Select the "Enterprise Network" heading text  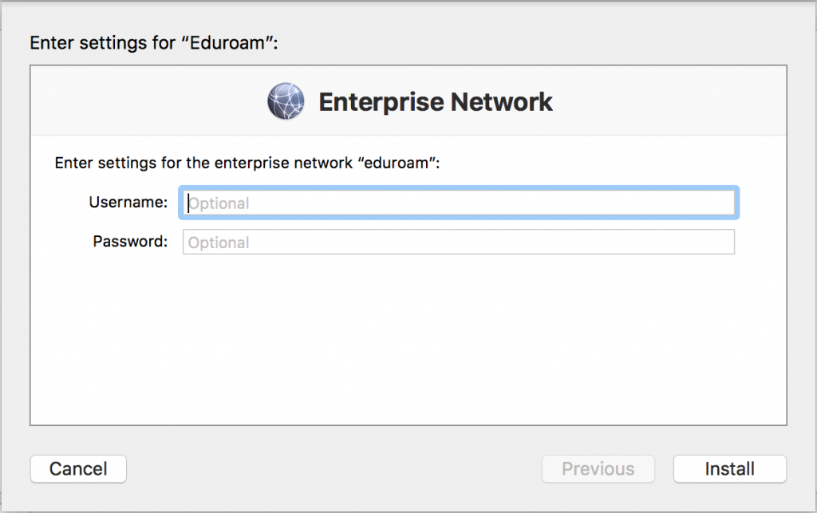(436, 101)
